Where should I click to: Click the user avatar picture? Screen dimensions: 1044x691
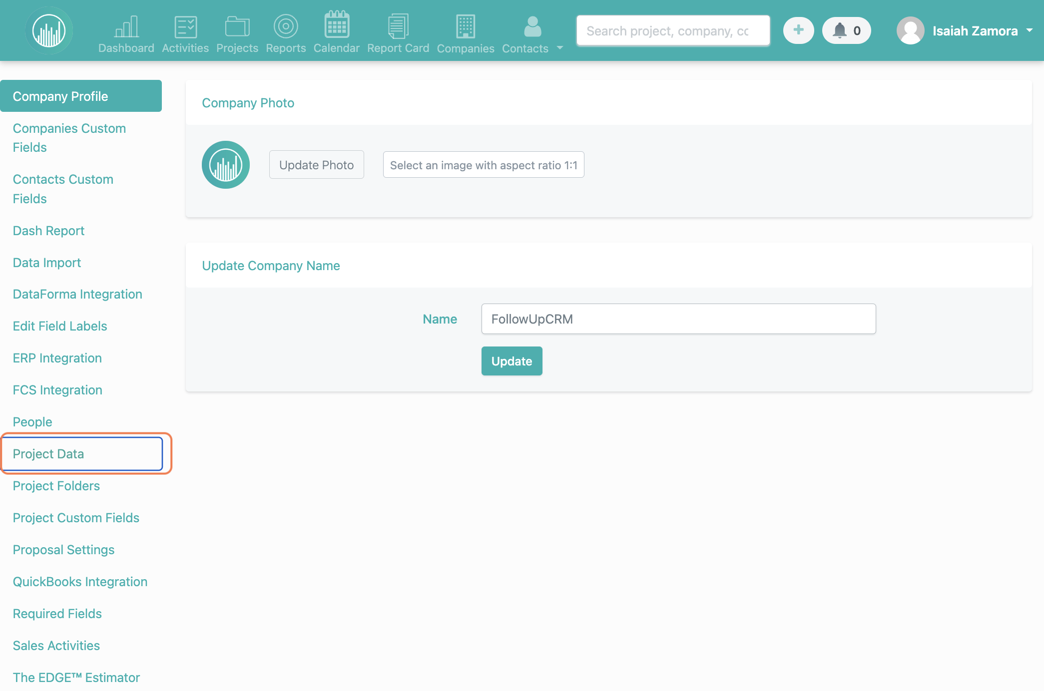[x=910, y=30]
